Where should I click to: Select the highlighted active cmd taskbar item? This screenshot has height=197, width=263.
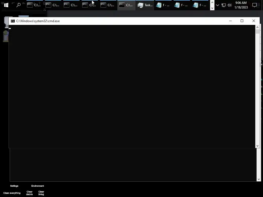(x=126, y=5)
